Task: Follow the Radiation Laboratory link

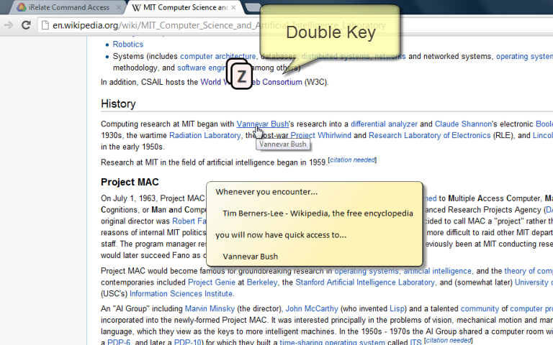Action: pyautogui.click(x=205, y=136)
